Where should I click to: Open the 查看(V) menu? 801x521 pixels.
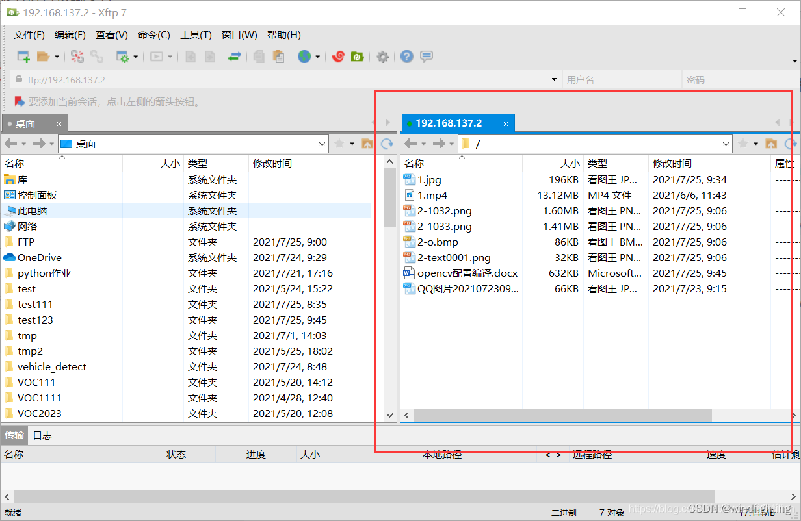point(112,35)
